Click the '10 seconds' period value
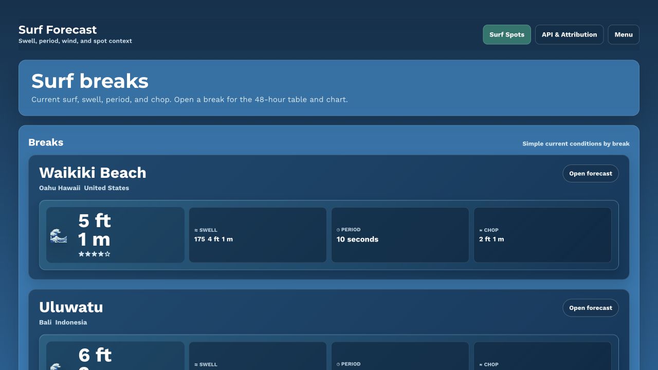 [357, 239]
